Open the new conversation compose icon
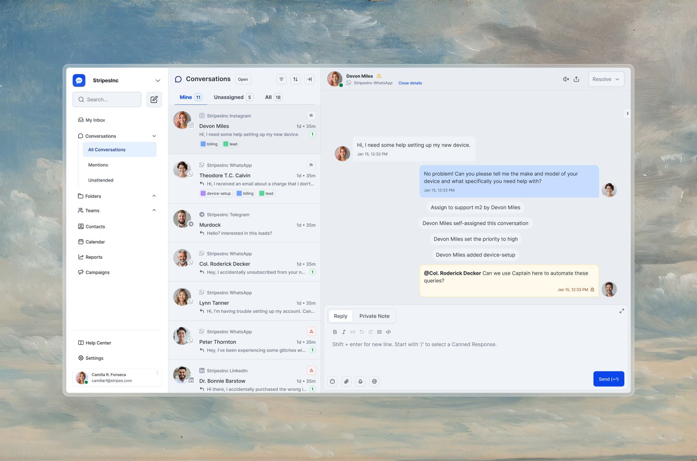Viewport: 697px width, 461px height. 154,99
